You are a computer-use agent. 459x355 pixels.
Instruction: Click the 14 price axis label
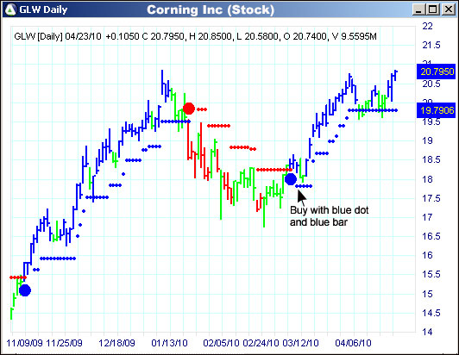(x=427, y=332)
